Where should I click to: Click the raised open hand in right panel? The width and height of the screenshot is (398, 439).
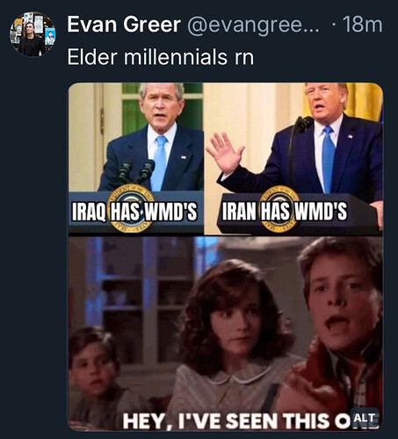tap(224, 153)
